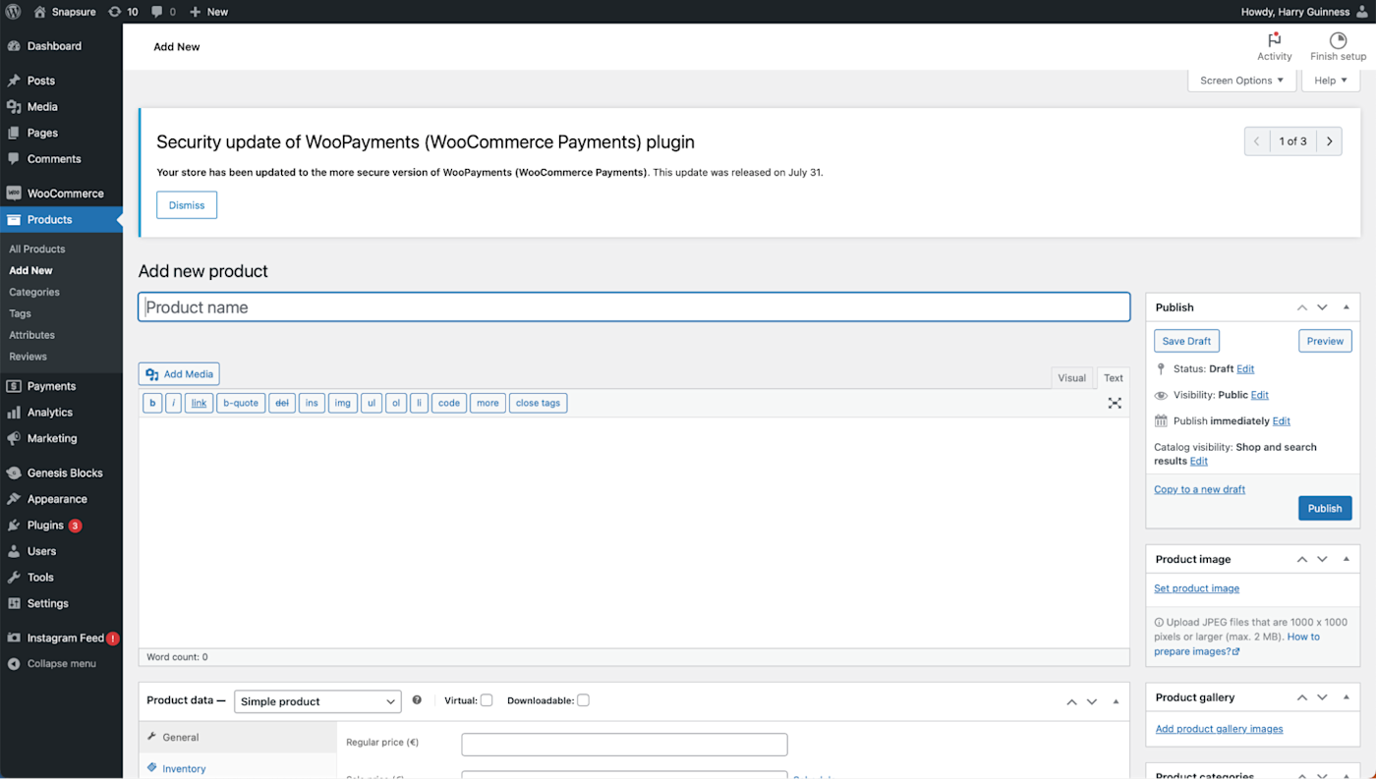Click the Product name input field

coord(634,307)
